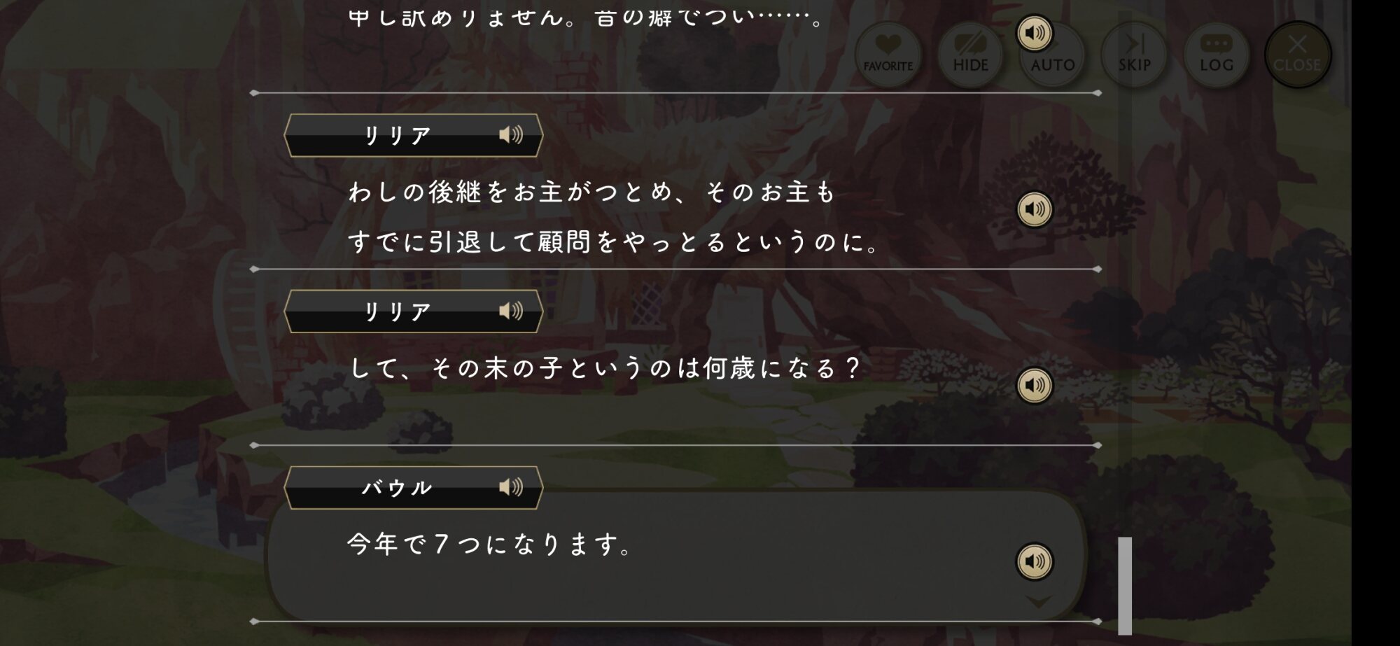Click speaker icon in バウル name tag

click(x=511, y=486)
